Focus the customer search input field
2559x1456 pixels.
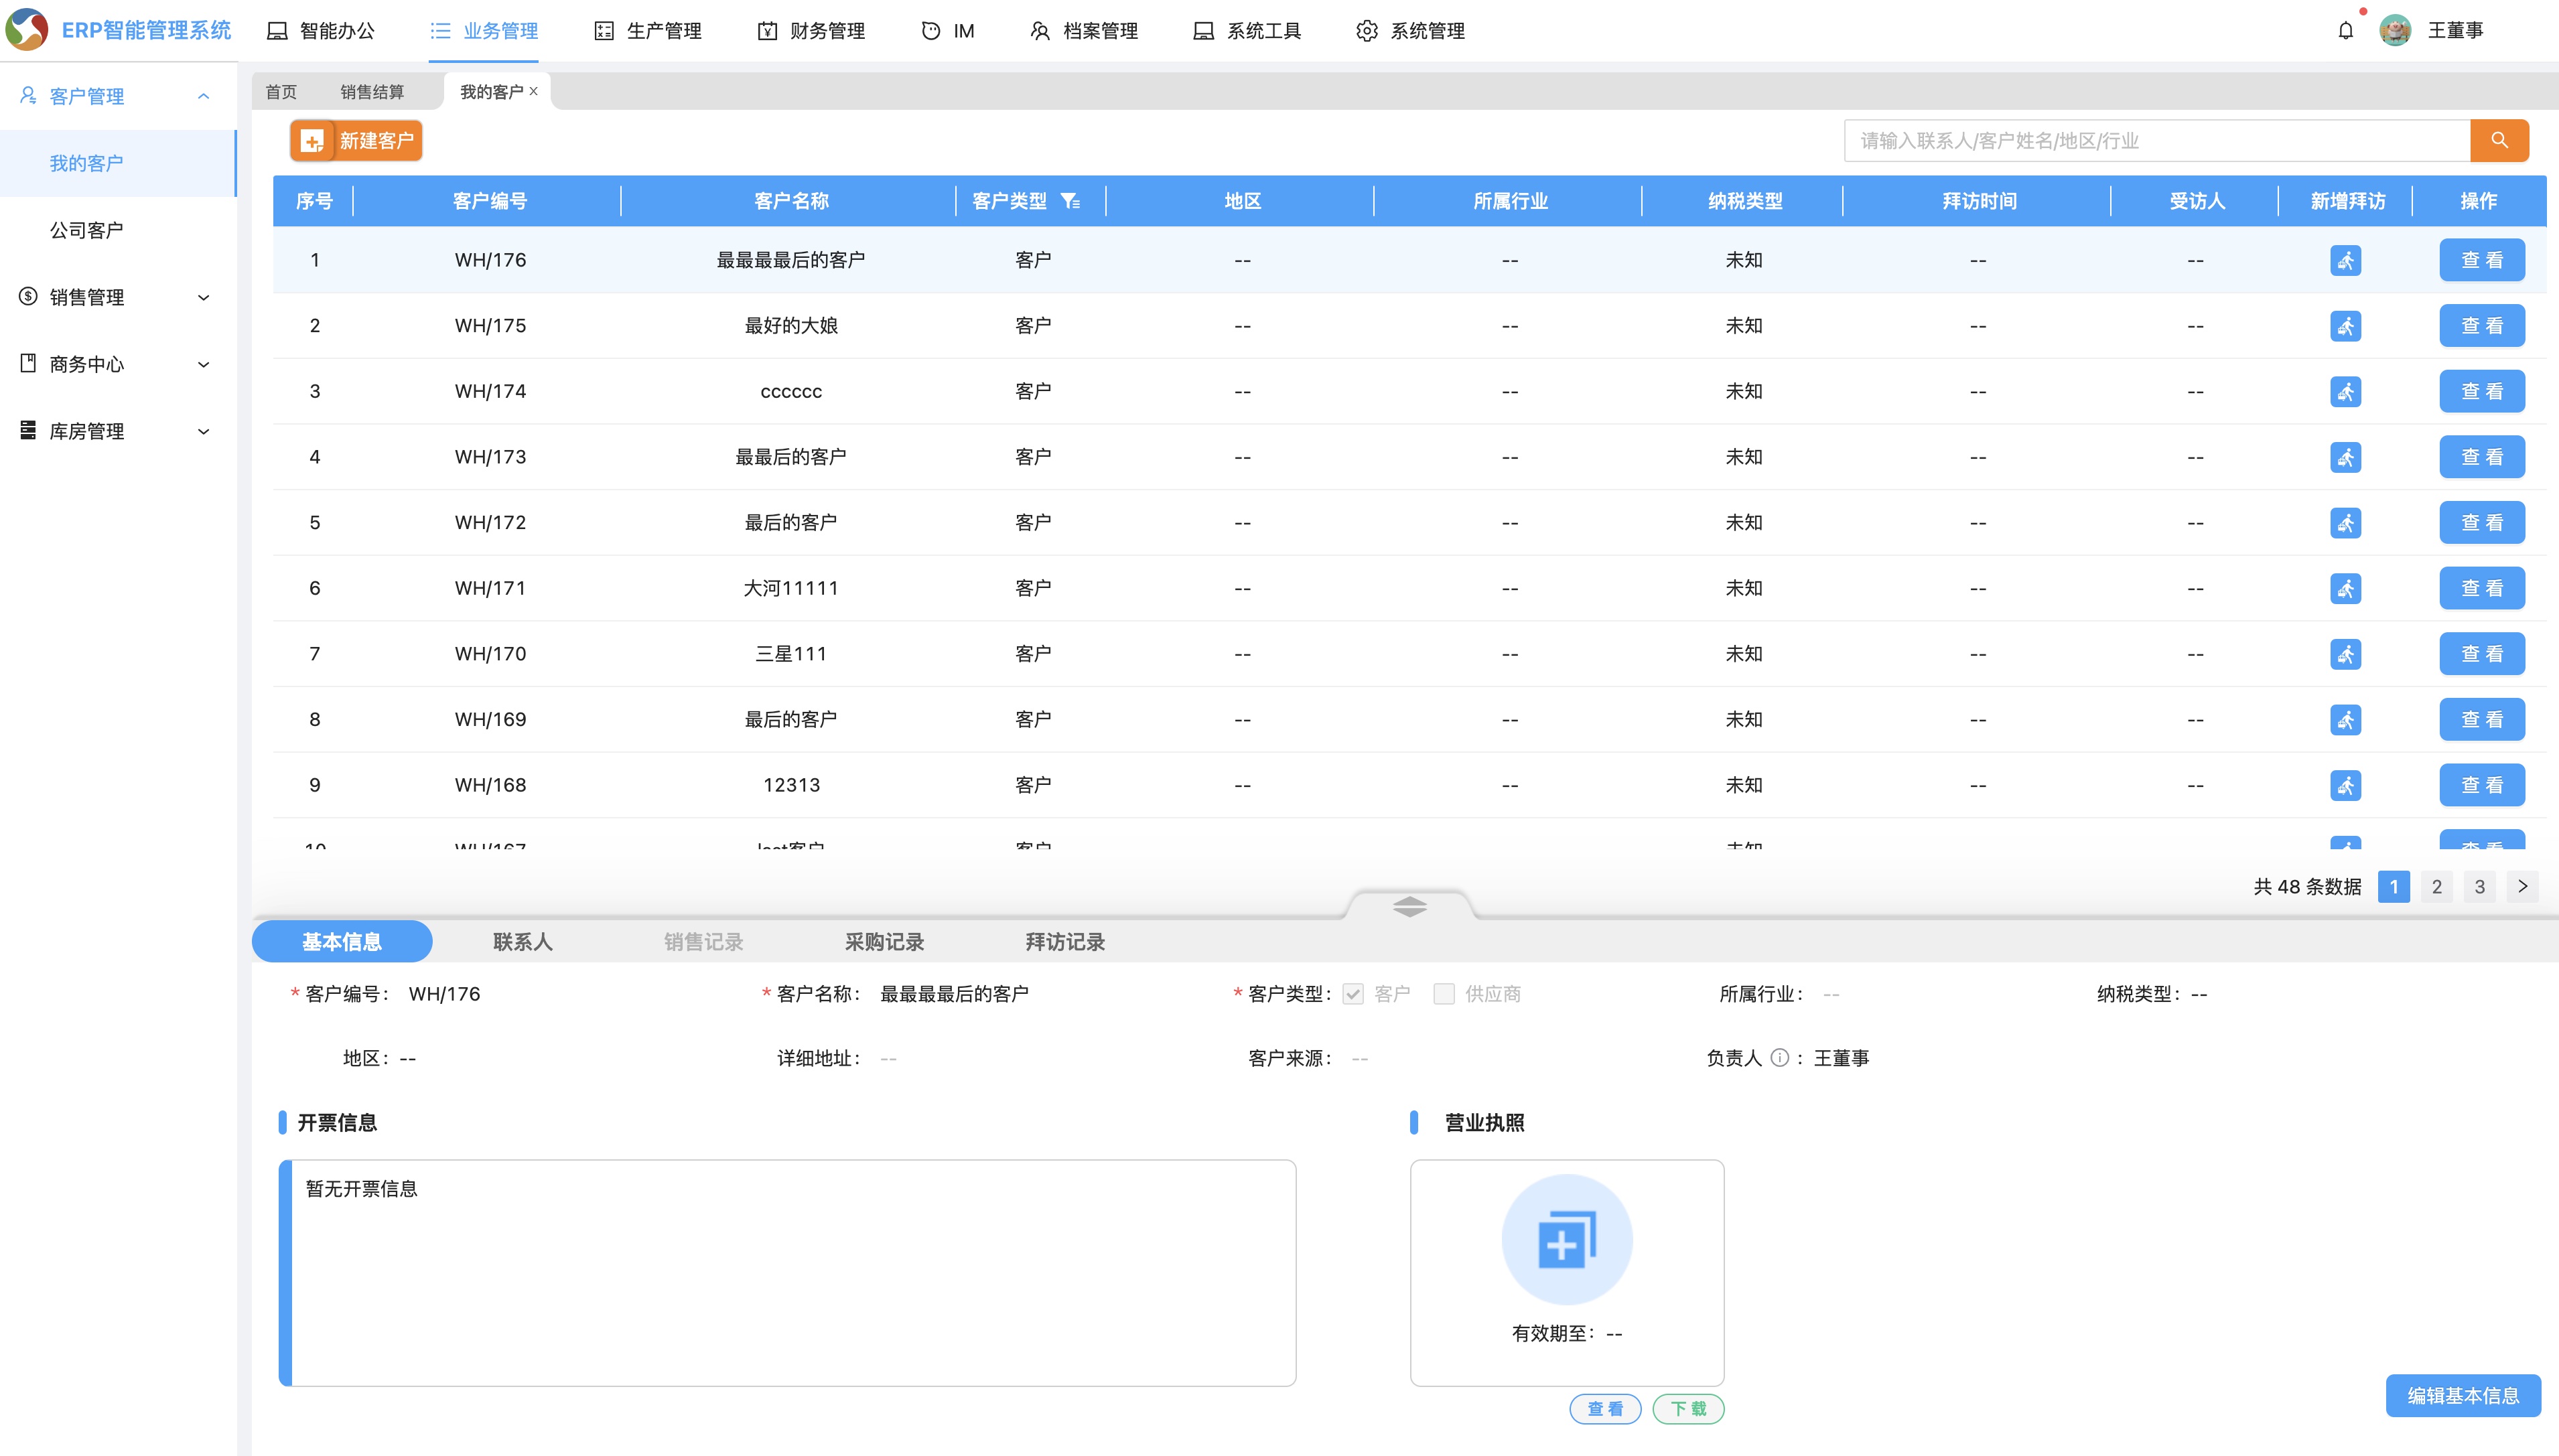[x=2157, y=141]
